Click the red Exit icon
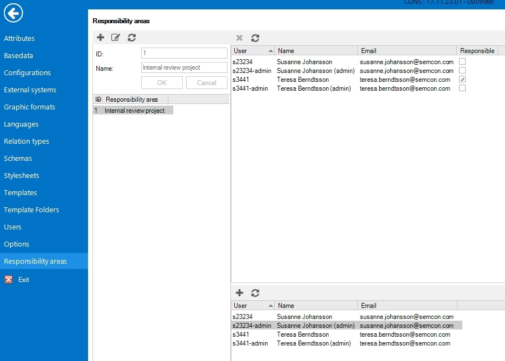 (x=8, y=280)
